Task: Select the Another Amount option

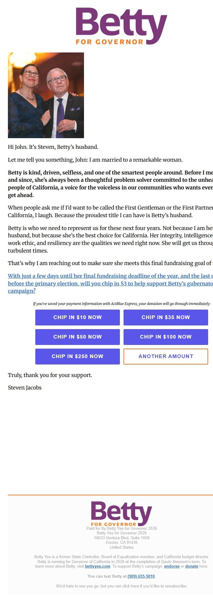Action: pos(166,356)
